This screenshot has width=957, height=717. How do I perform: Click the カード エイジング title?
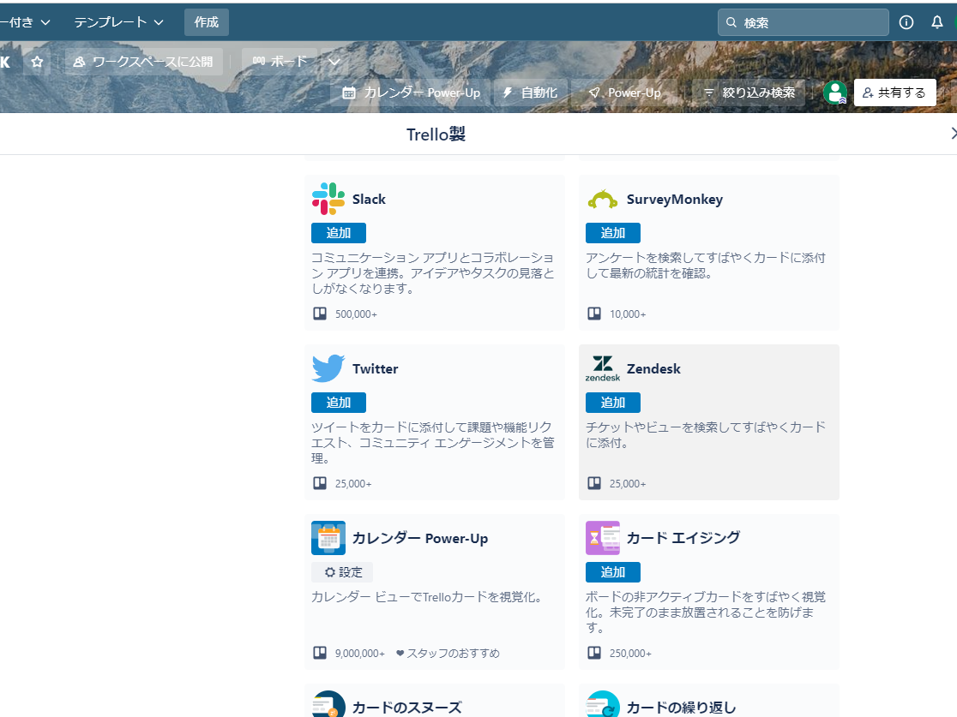pos(683,538)
